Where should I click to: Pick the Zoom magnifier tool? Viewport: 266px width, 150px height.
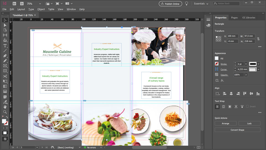[5, 112]
